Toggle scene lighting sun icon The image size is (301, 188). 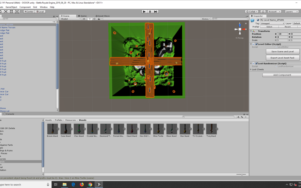click(89, 19)
